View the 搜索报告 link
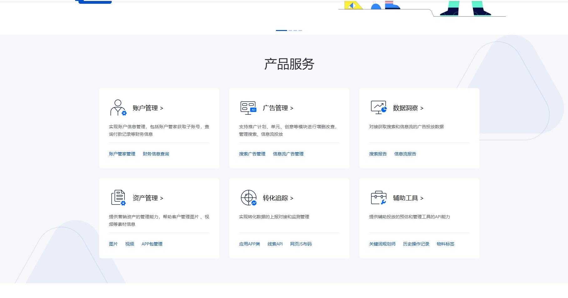The width and height of the screenshot is (568, 298). (378, 154)
